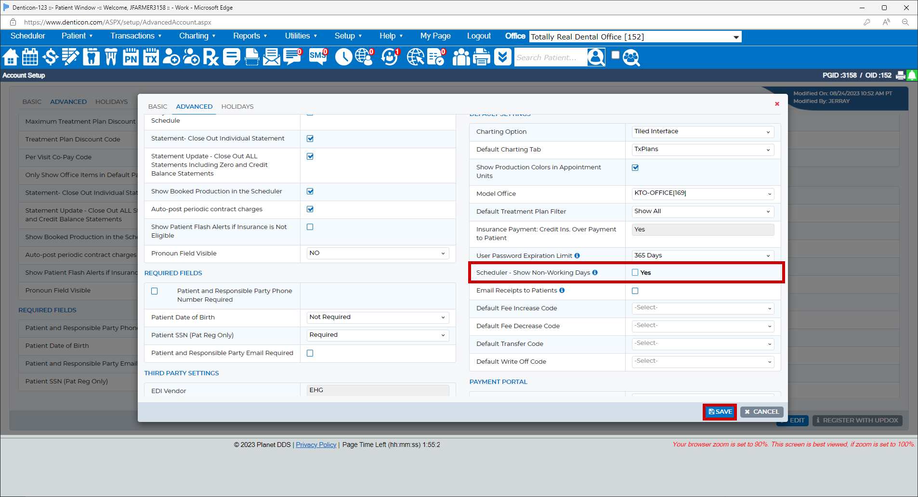
Task: Toggle Show Production Colors in Appointment Units
Action: click(635, 168)
